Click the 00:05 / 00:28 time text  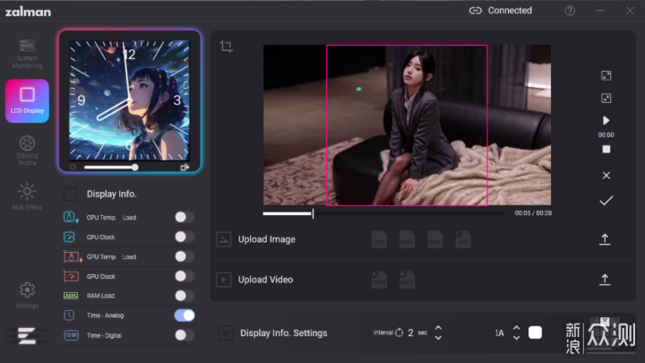point(533,213)
